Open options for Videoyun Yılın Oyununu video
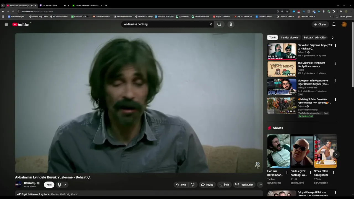This screenshot has height=199, width=354. pos(335,81)
